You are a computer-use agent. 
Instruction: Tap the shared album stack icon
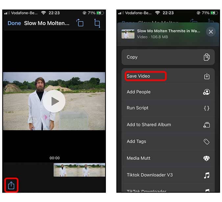pyautogui.click(x=207, y=125)
